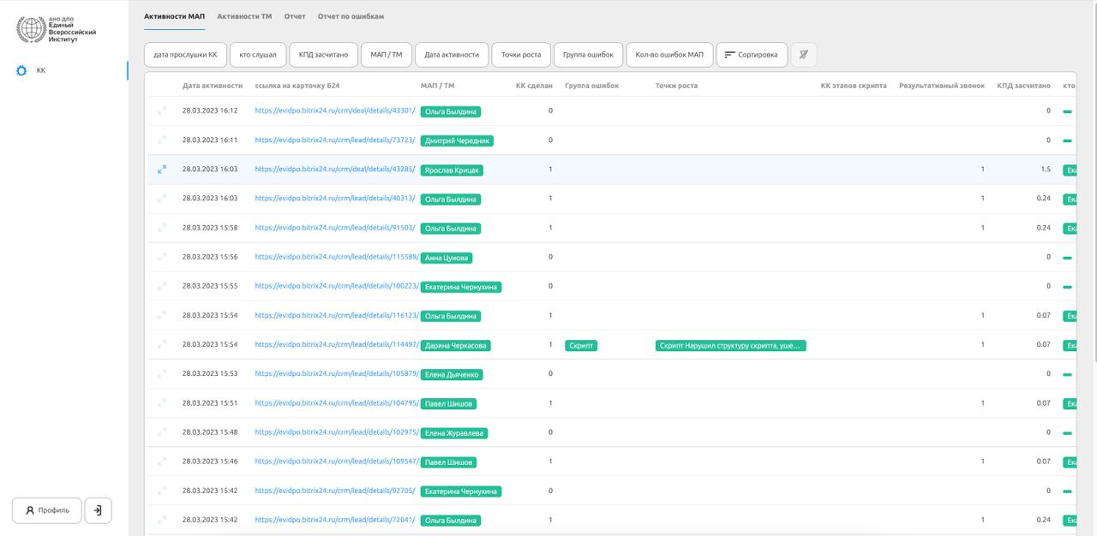Click the KK gear icon in sidebar
Viewport: 1097px width, 536px height.
[22, 71]
